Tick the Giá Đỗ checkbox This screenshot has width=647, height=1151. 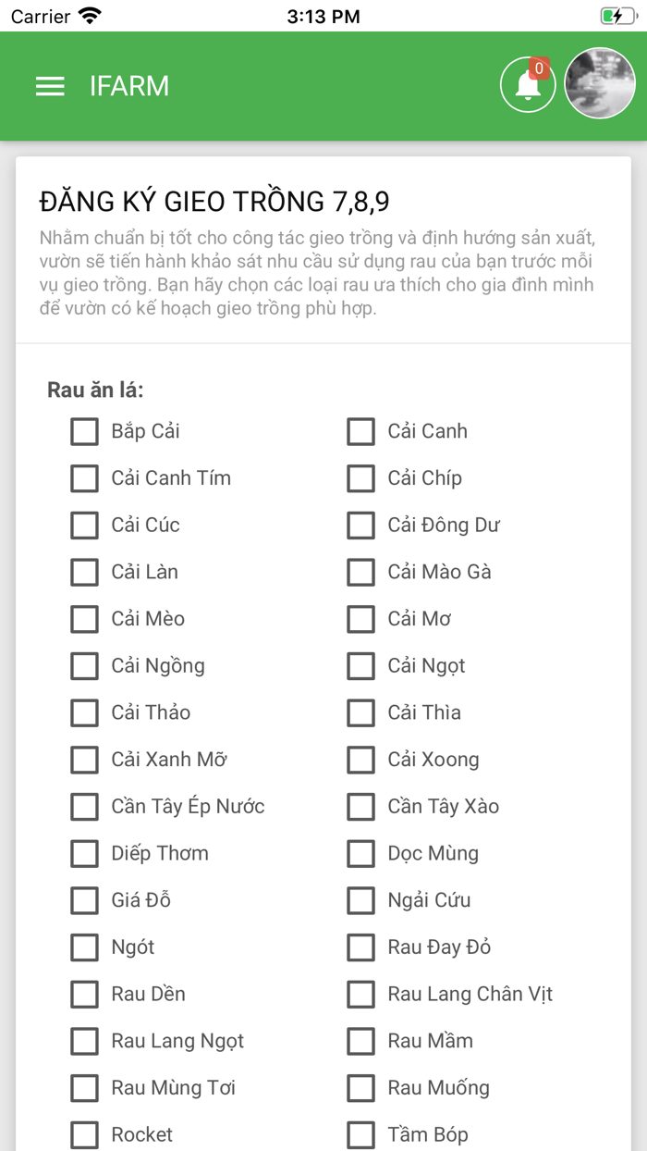85,900
